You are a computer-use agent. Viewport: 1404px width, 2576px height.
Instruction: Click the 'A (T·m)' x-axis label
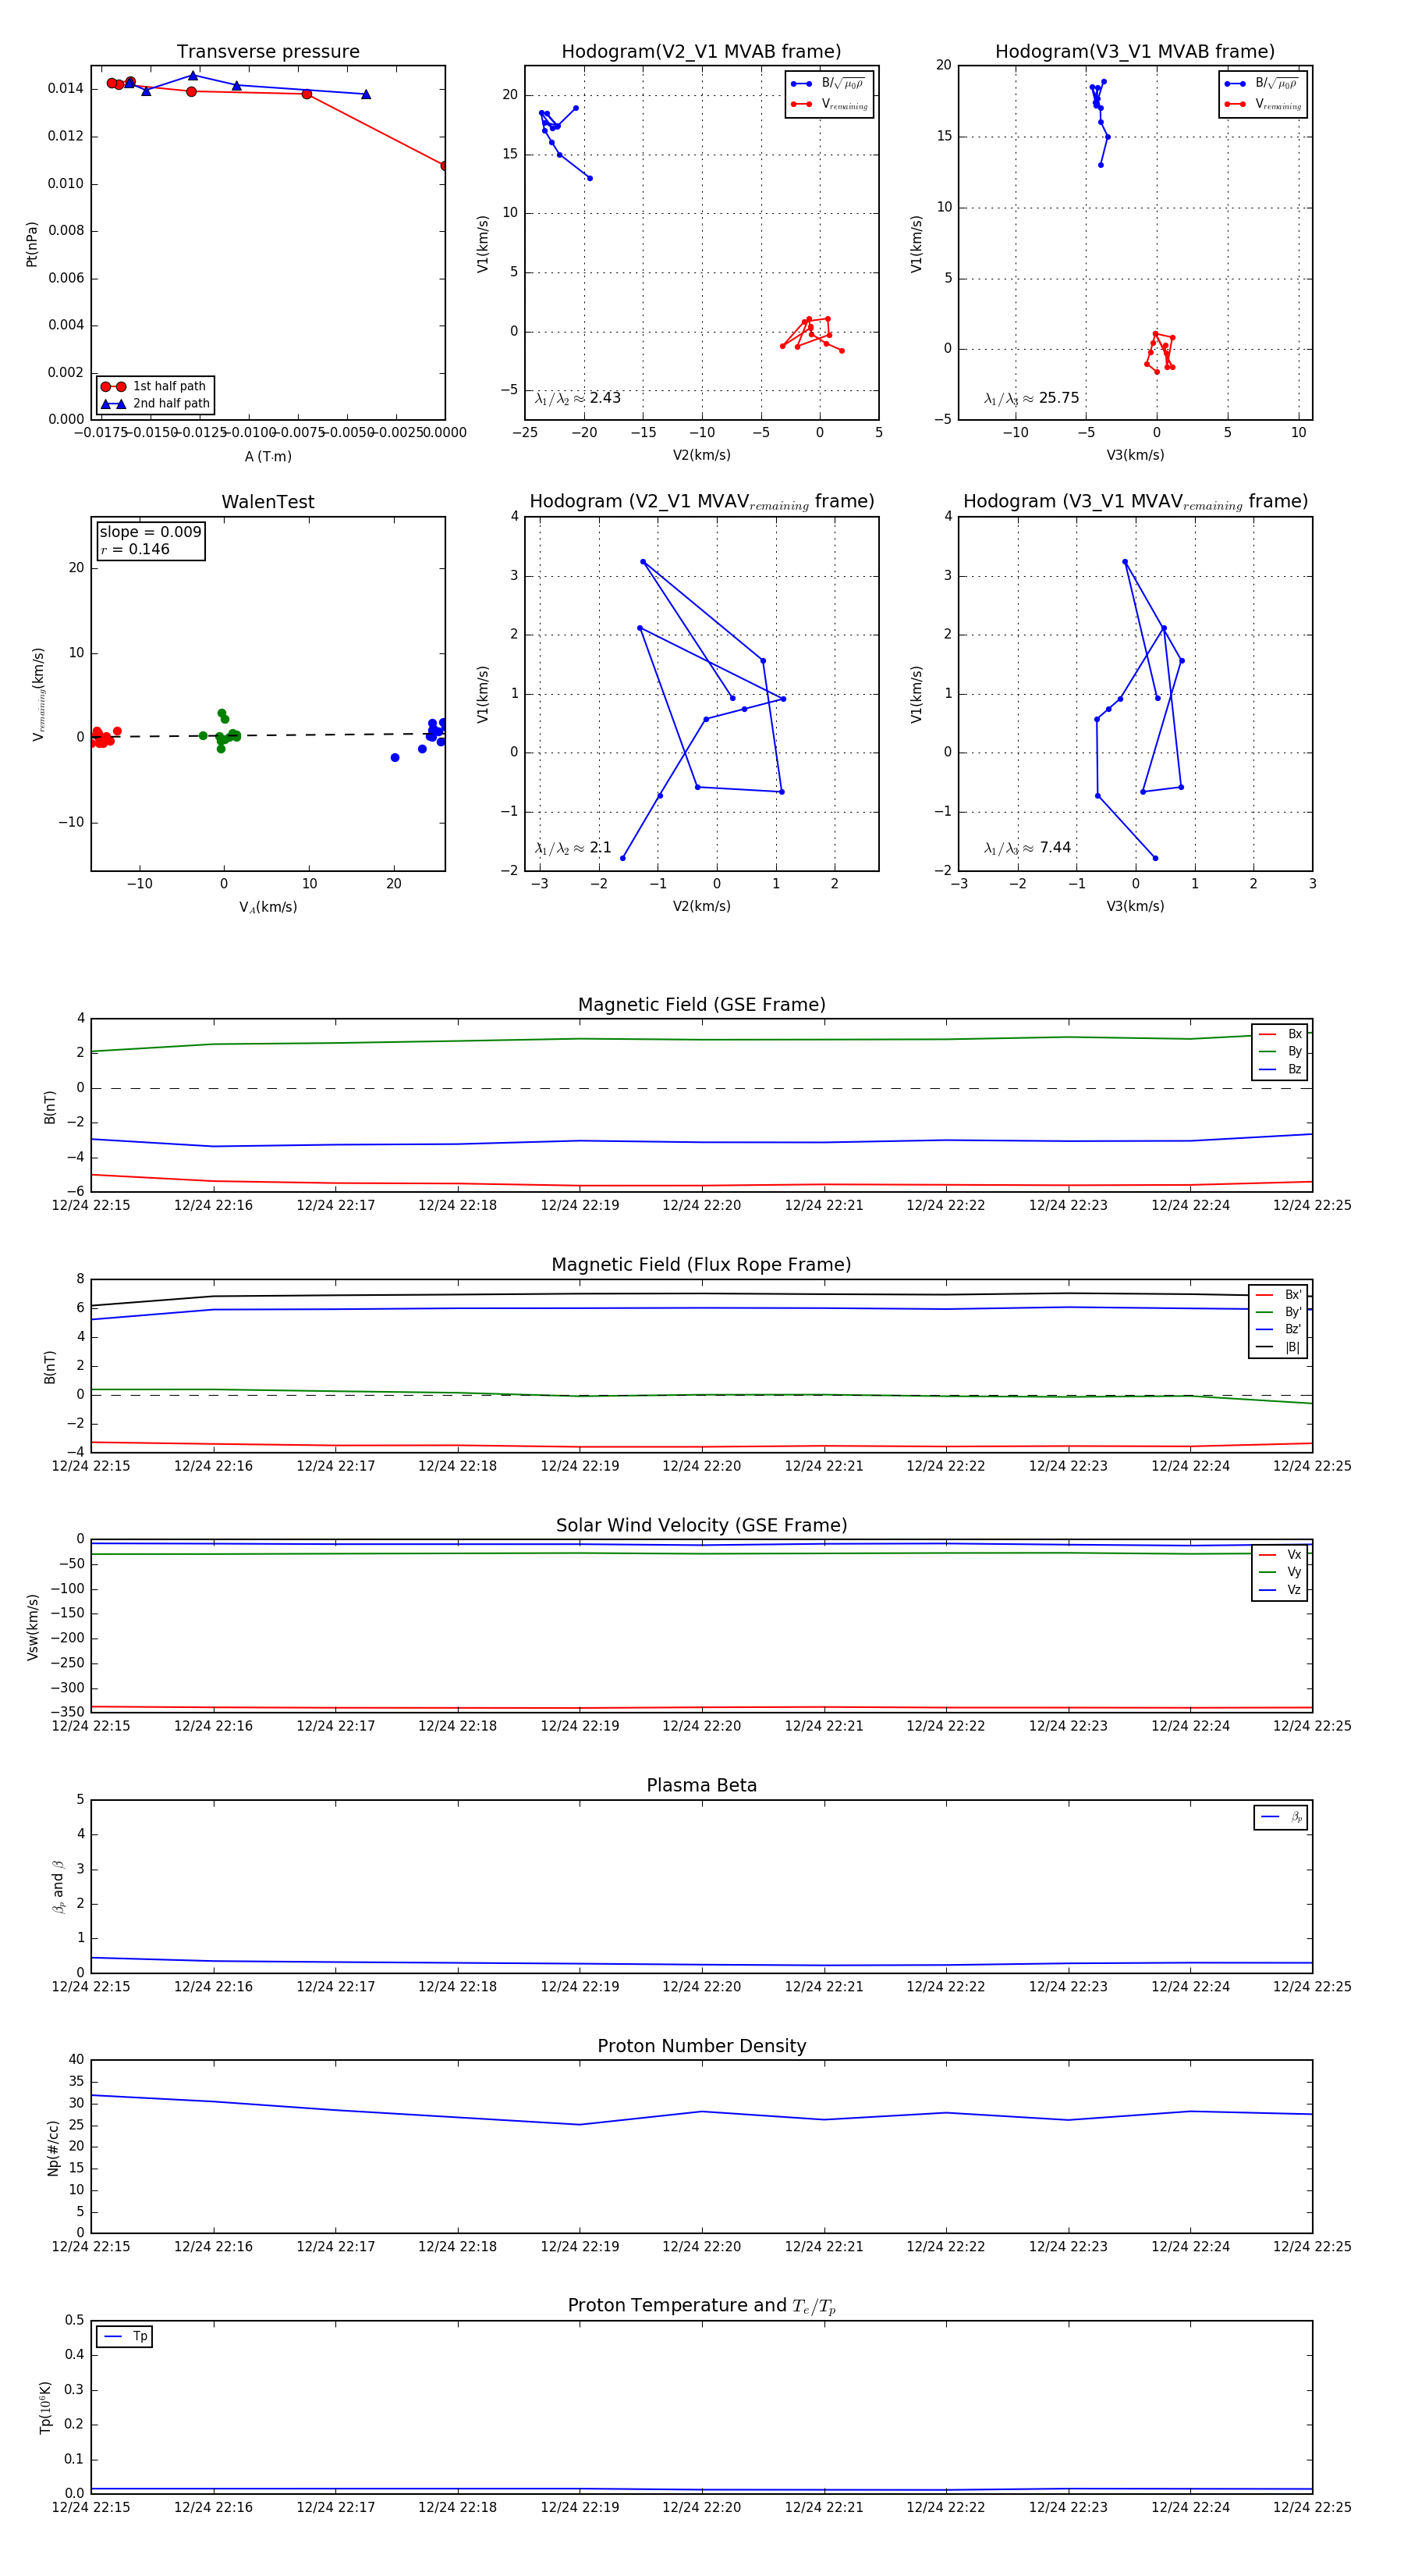click(268, 457)
